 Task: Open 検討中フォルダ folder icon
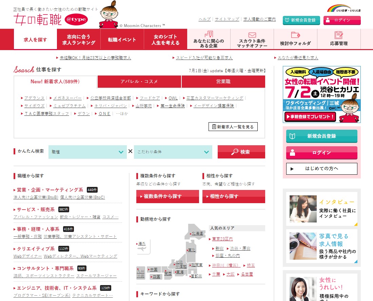[295, 35]
